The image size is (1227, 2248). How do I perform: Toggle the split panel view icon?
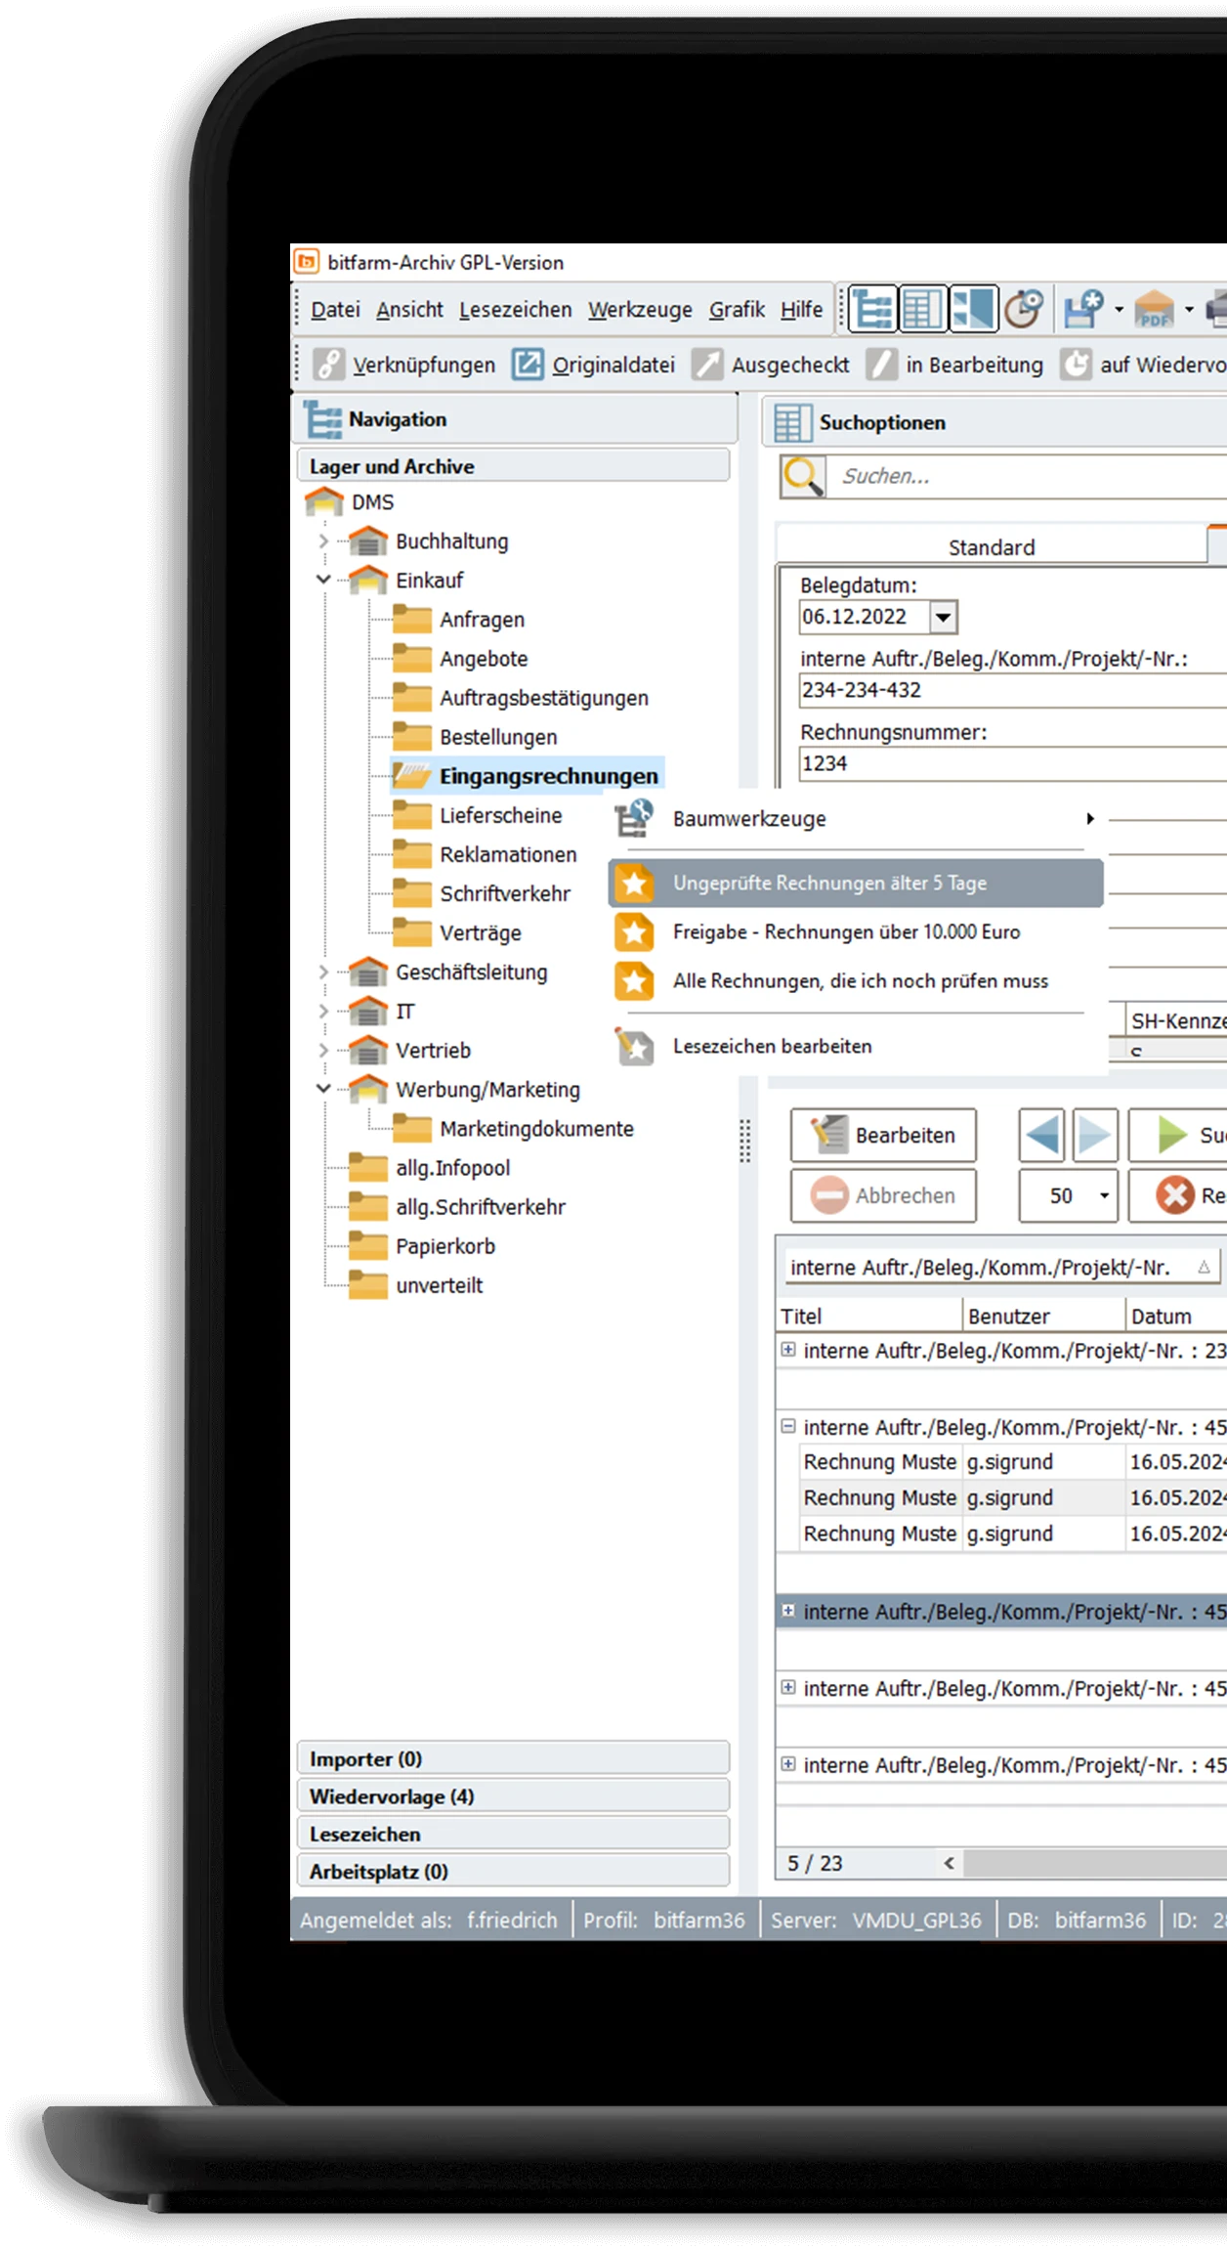(973, 309)
